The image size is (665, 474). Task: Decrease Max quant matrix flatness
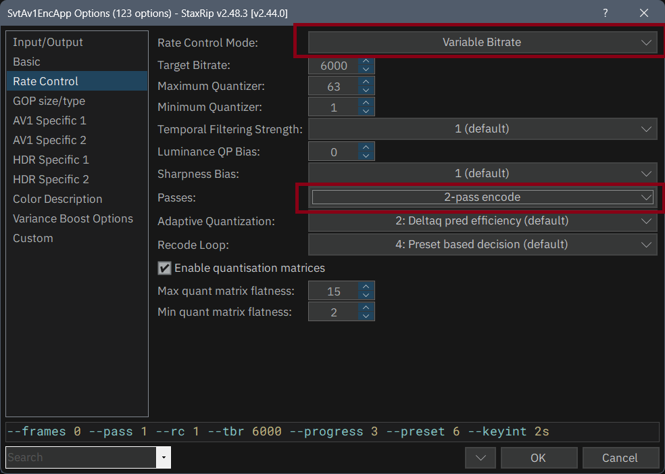(x=366, y=295)
